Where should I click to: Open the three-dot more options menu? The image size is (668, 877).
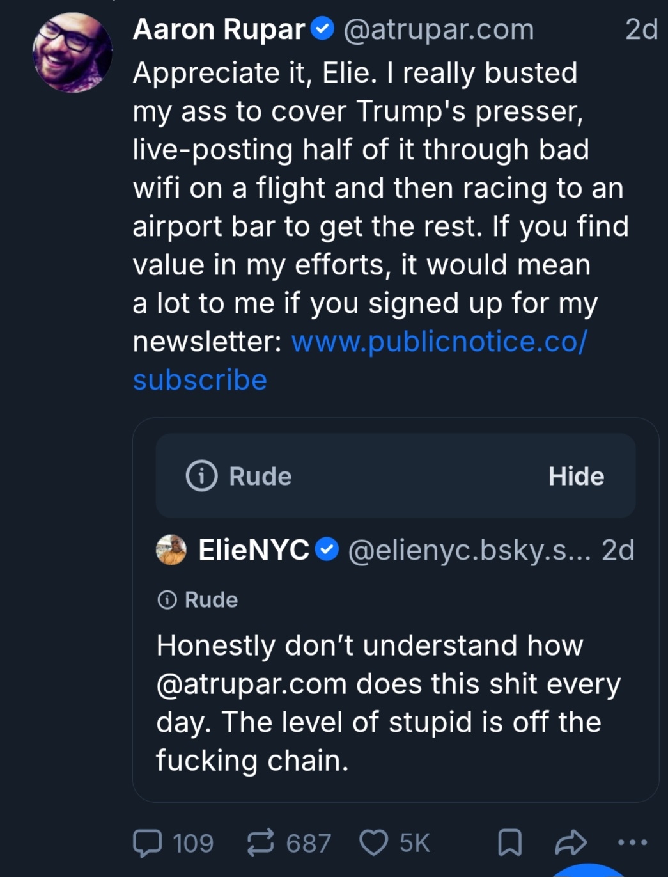[x=632, y=842]
